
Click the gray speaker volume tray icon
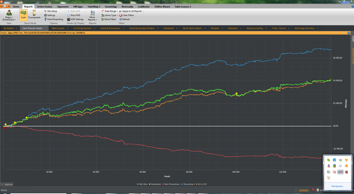[340, 166]
